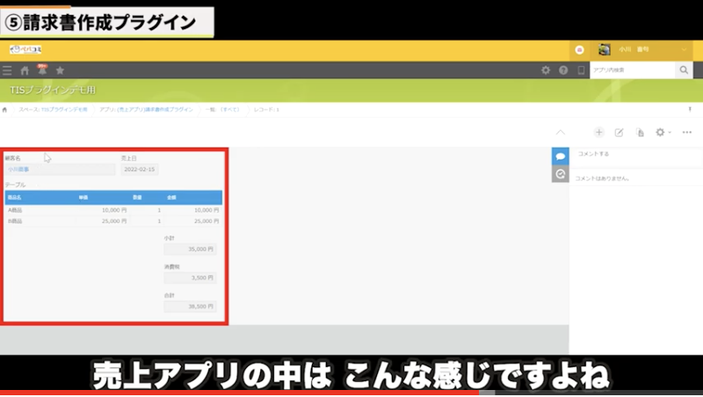Click the help question mark icon
The height and width of the screenshot is (397, 703).
click(x=563, y=70)
